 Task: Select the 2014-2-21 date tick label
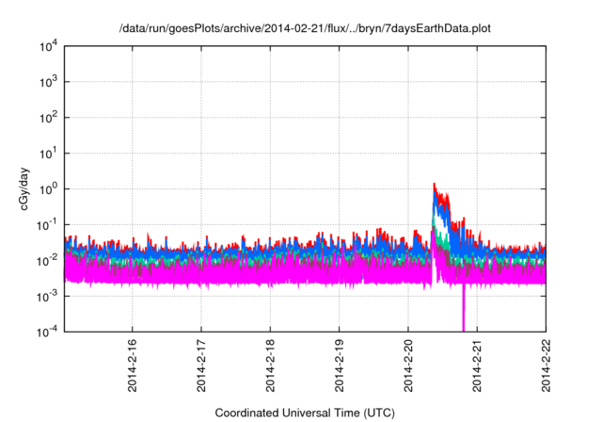tap(478, 365)
